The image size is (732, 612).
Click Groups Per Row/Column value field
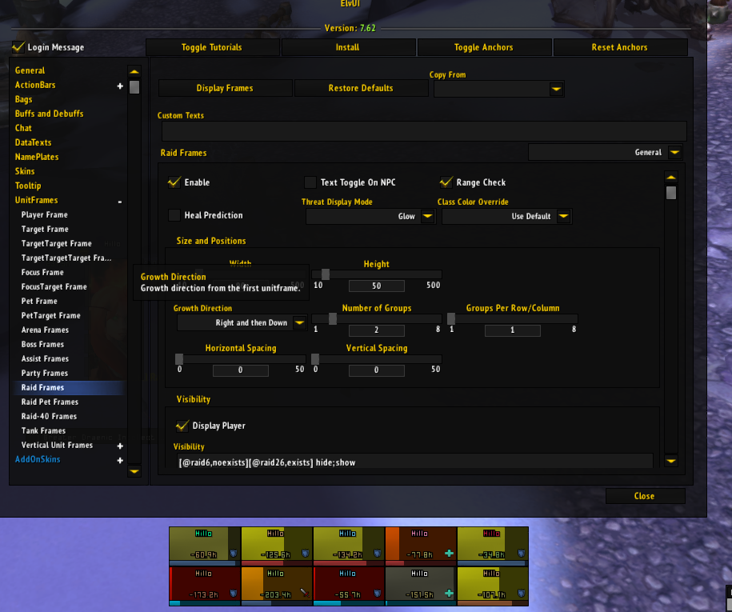click(x=513, y=330)
